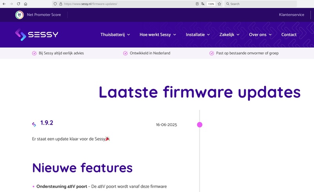Open the translate page icon

[203, 4]
